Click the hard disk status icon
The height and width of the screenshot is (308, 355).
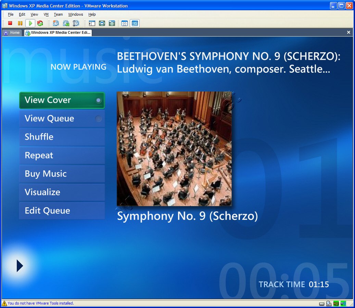321,304
